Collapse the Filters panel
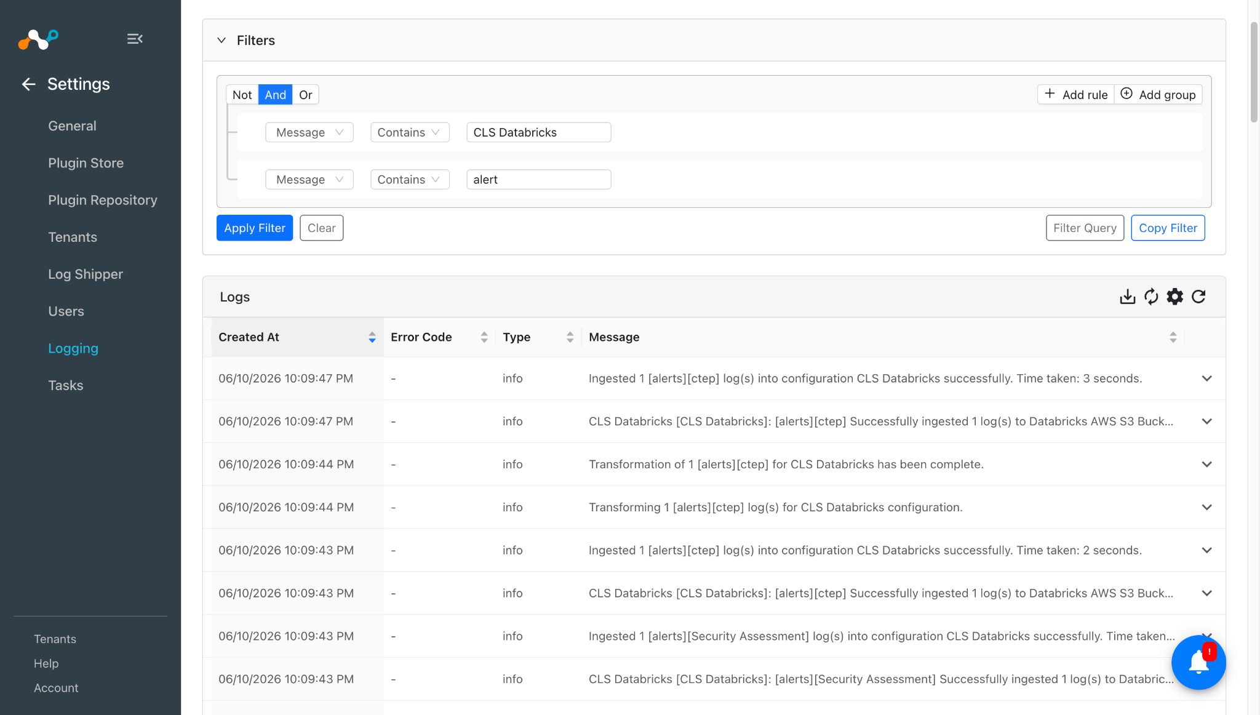The image size is (1260, 715). pos(221,41)
